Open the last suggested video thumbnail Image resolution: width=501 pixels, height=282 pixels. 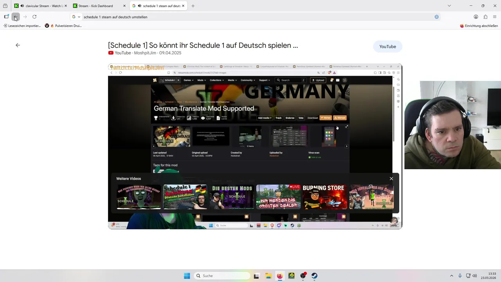coord(371,197)
